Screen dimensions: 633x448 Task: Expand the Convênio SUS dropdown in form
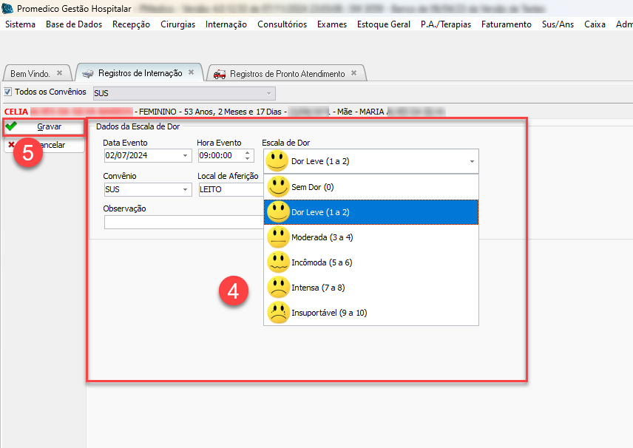(185, 189)
